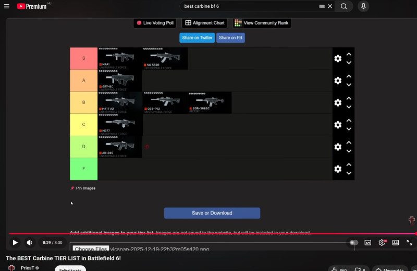Click the search box with 'best carbine bf 6'

tap(250, 6)
